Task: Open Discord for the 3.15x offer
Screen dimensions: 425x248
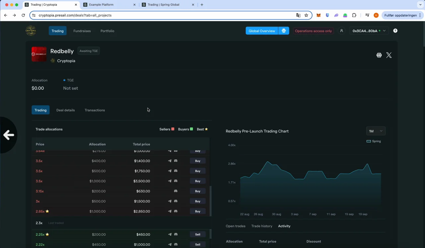Action: coord(176,191)
